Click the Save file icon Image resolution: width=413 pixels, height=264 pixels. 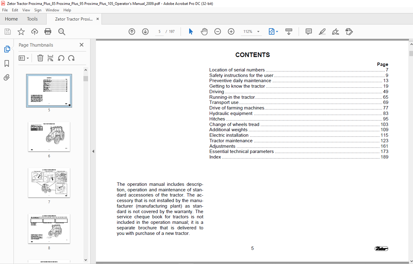[x=7, y=32]
